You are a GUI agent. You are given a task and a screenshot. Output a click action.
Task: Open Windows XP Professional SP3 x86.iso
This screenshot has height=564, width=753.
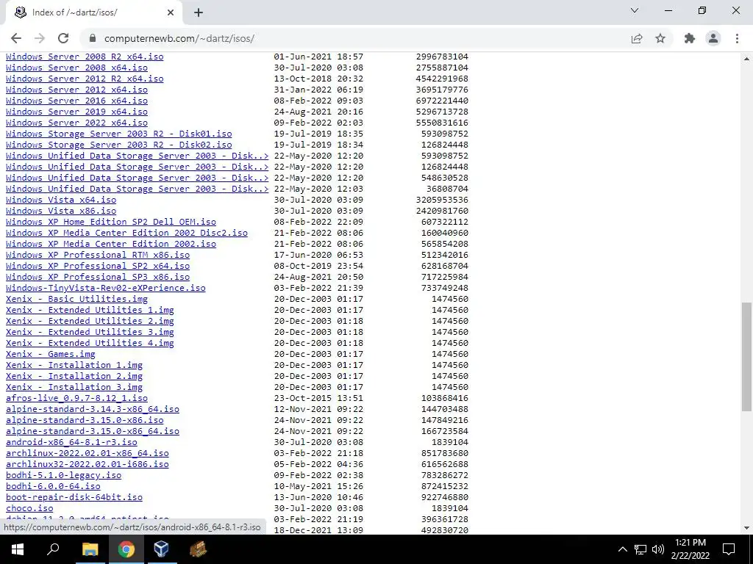98,277
